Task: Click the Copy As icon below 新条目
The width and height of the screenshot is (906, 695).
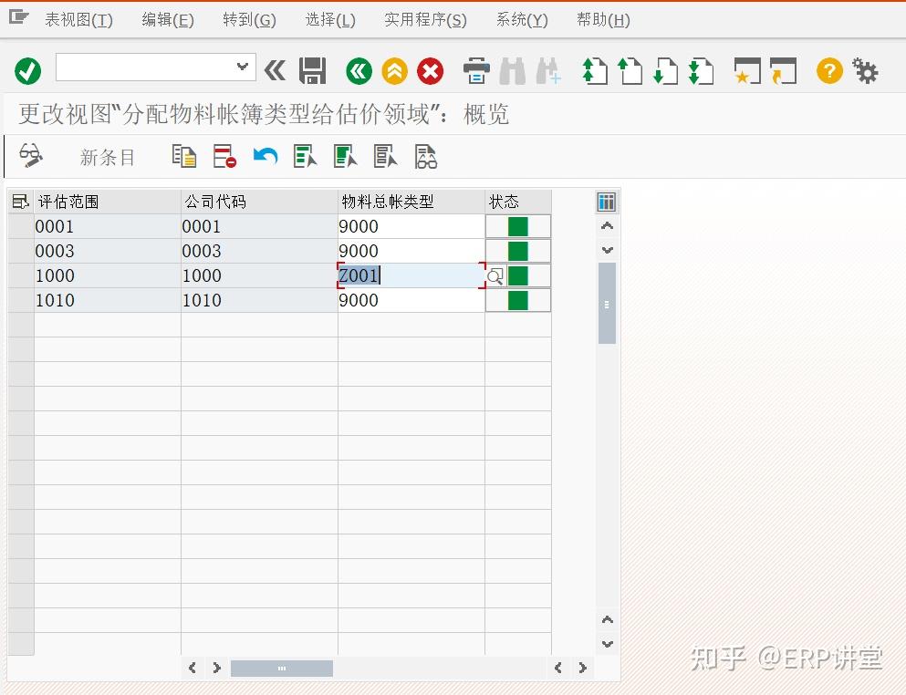Action: [x=183, y=156]
